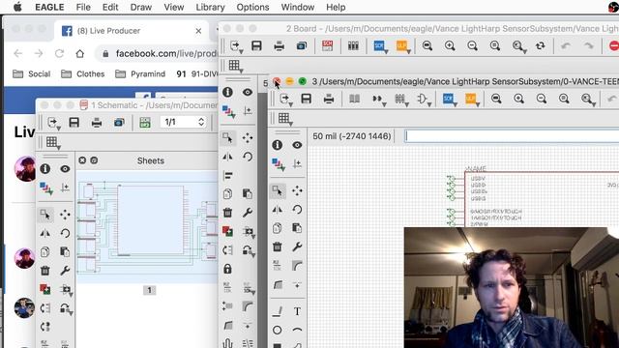Open the Pyramind bookmarks folder
This screenshot has width=619, height=348.
[140, 73]
